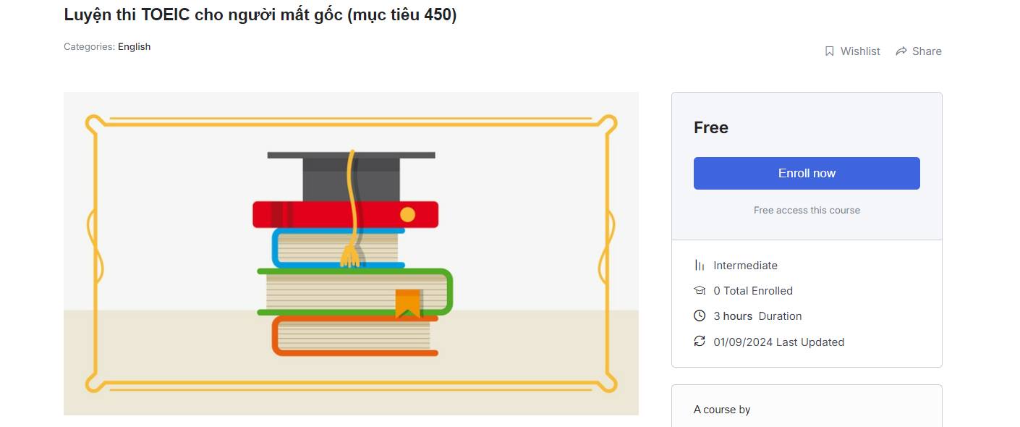Click the Share arrow icon
This screenshot has height=427, width=1020.
(901, 51)
